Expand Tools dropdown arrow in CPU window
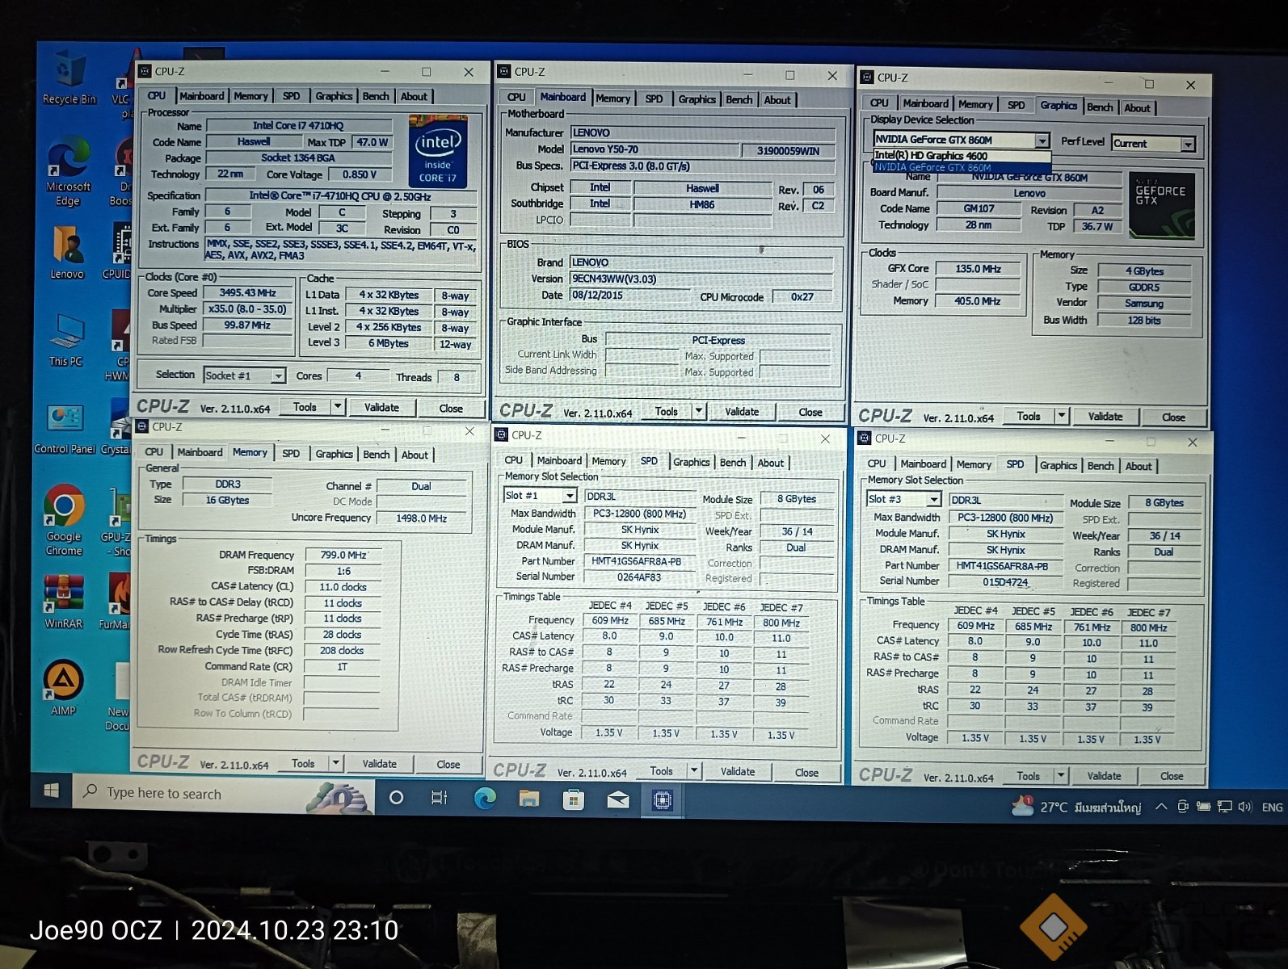This screenshot has height=969, width=1288. [x=338, y=407]
